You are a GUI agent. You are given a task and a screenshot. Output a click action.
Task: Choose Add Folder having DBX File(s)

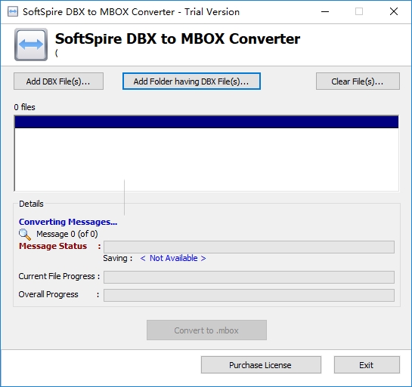click(x=191, y=81)
